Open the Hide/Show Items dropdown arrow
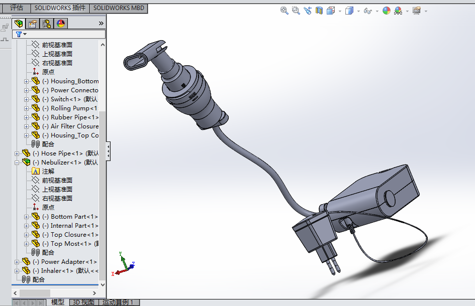 pos(377,11)
